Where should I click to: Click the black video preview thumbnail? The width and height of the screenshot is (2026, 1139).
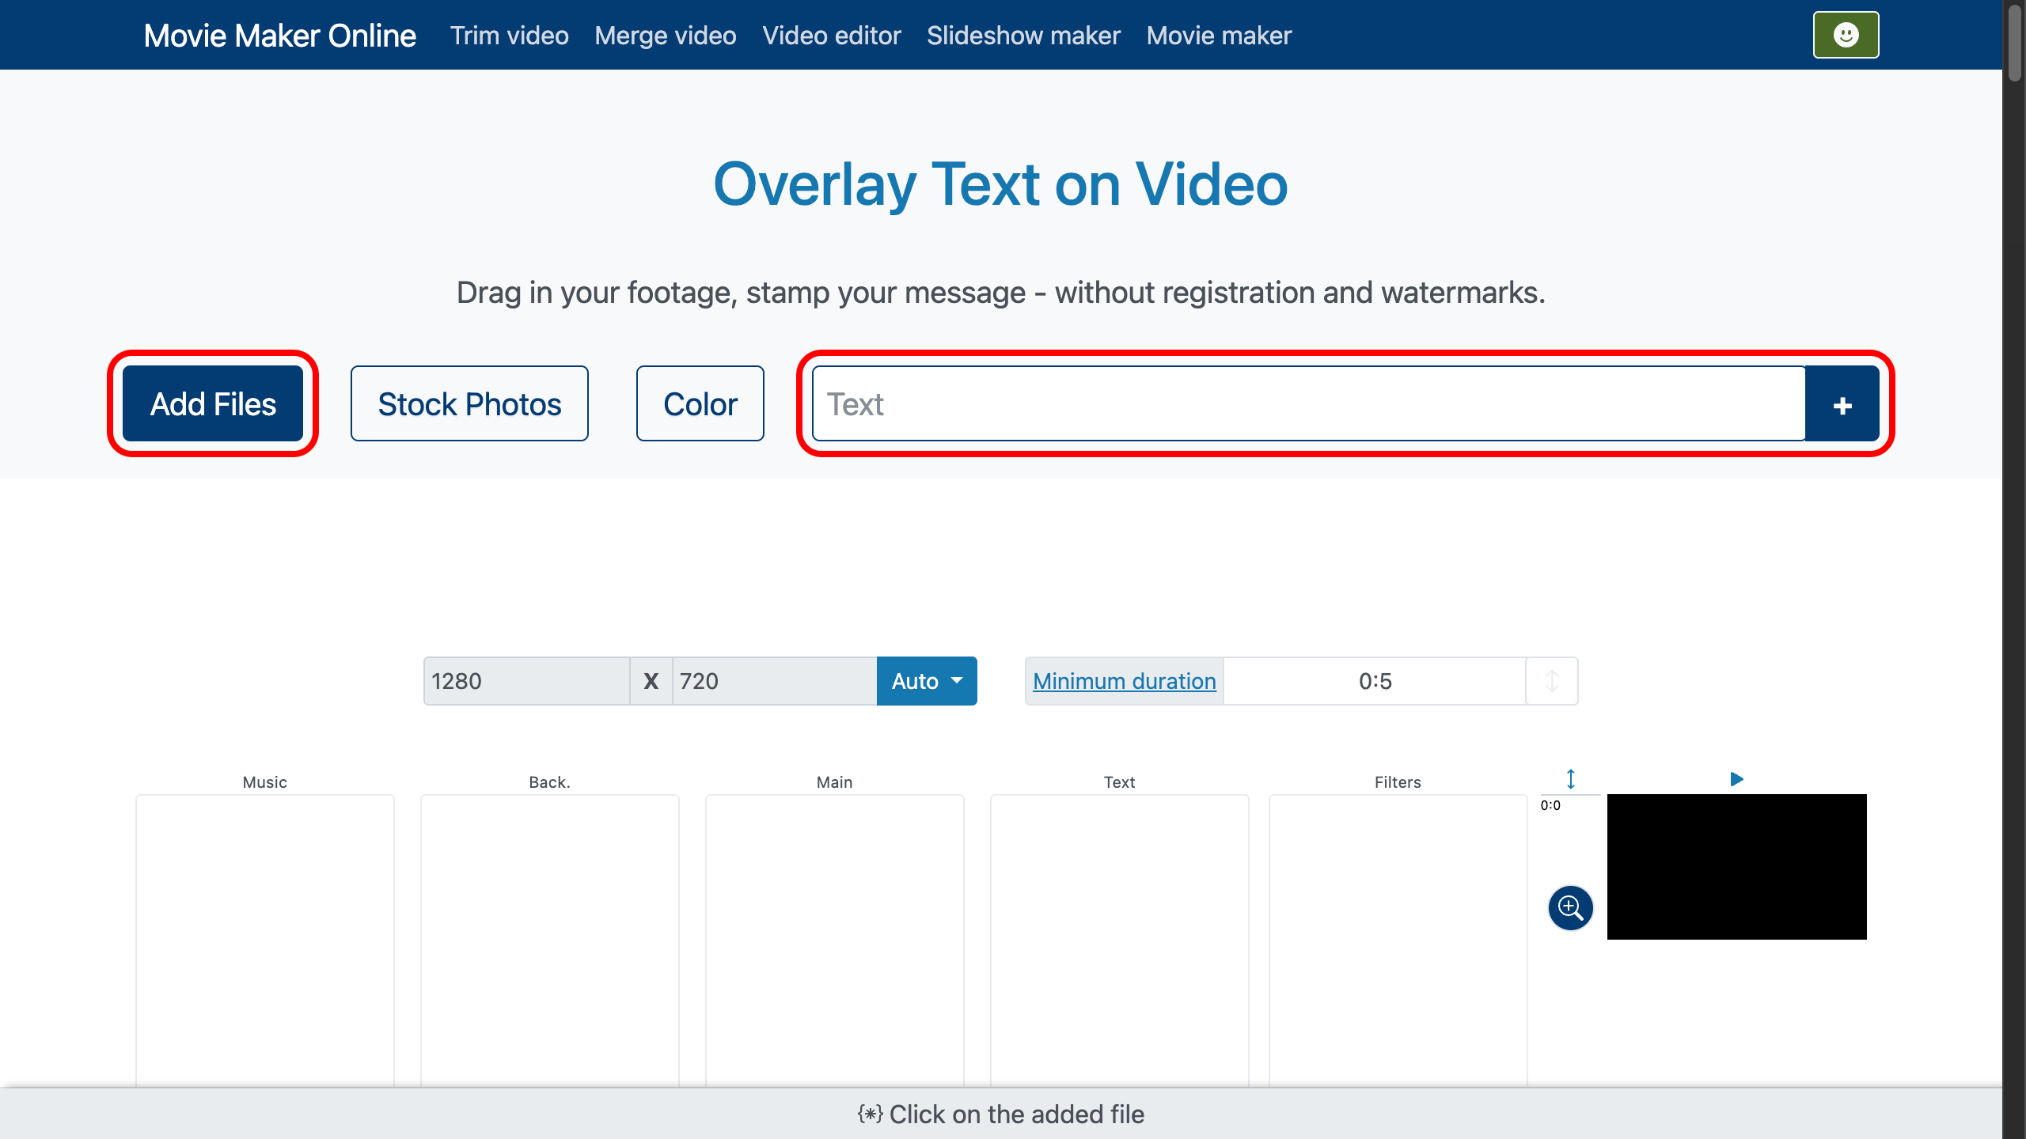click(x=1736, y=866)
